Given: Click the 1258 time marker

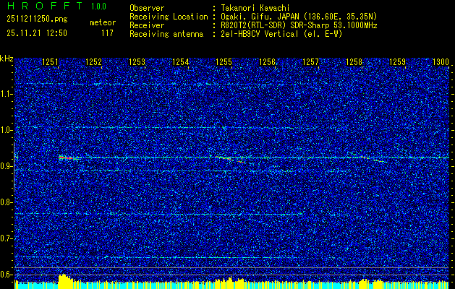Looking at the screenshot, I should click(x=354, y=62).
